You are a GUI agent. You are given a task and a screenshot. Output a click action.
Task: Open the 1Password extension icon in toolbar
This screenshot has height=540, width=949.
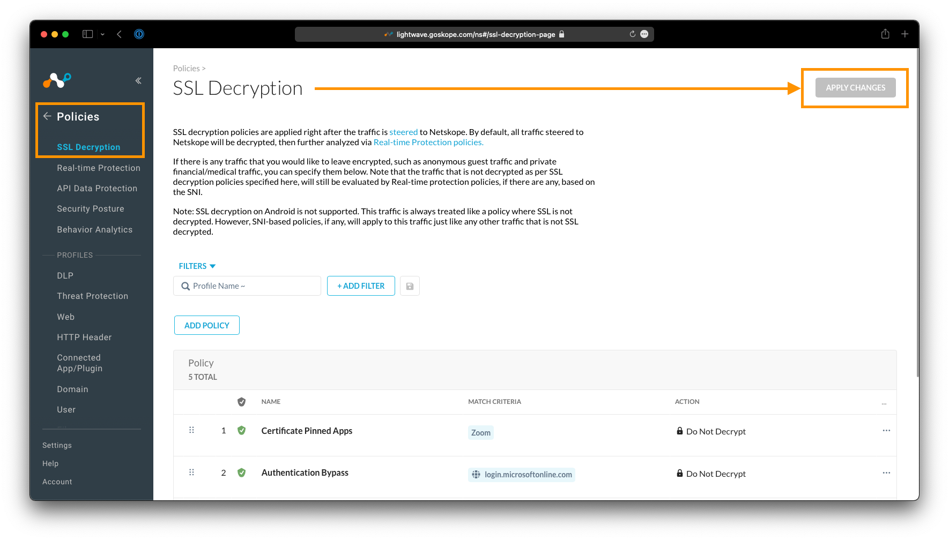click(139, 34)
